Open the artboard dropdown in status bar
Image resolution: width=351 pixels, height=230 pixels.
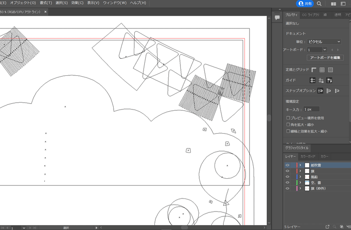click(24, 228)
